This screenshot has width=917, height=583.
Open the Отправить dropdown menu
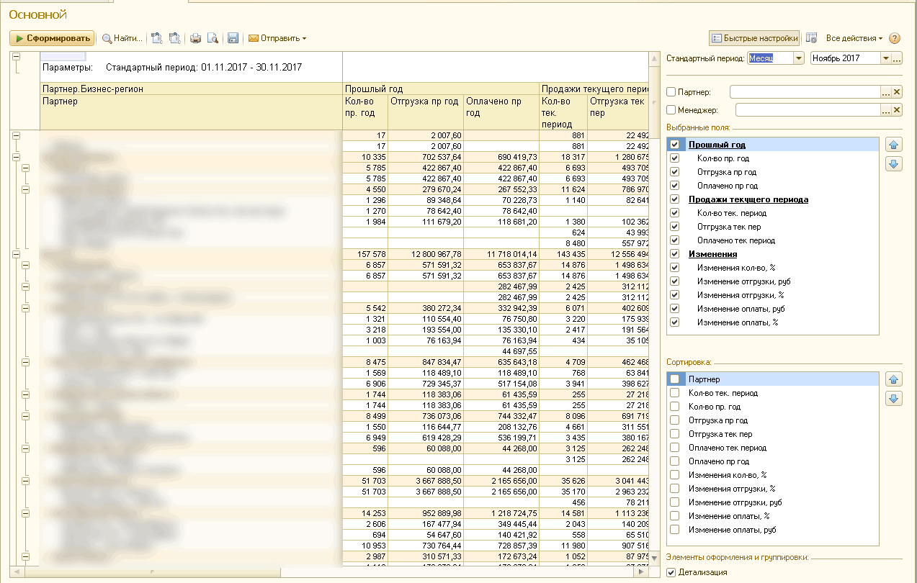pyautogui.click(x=277, y=38)
